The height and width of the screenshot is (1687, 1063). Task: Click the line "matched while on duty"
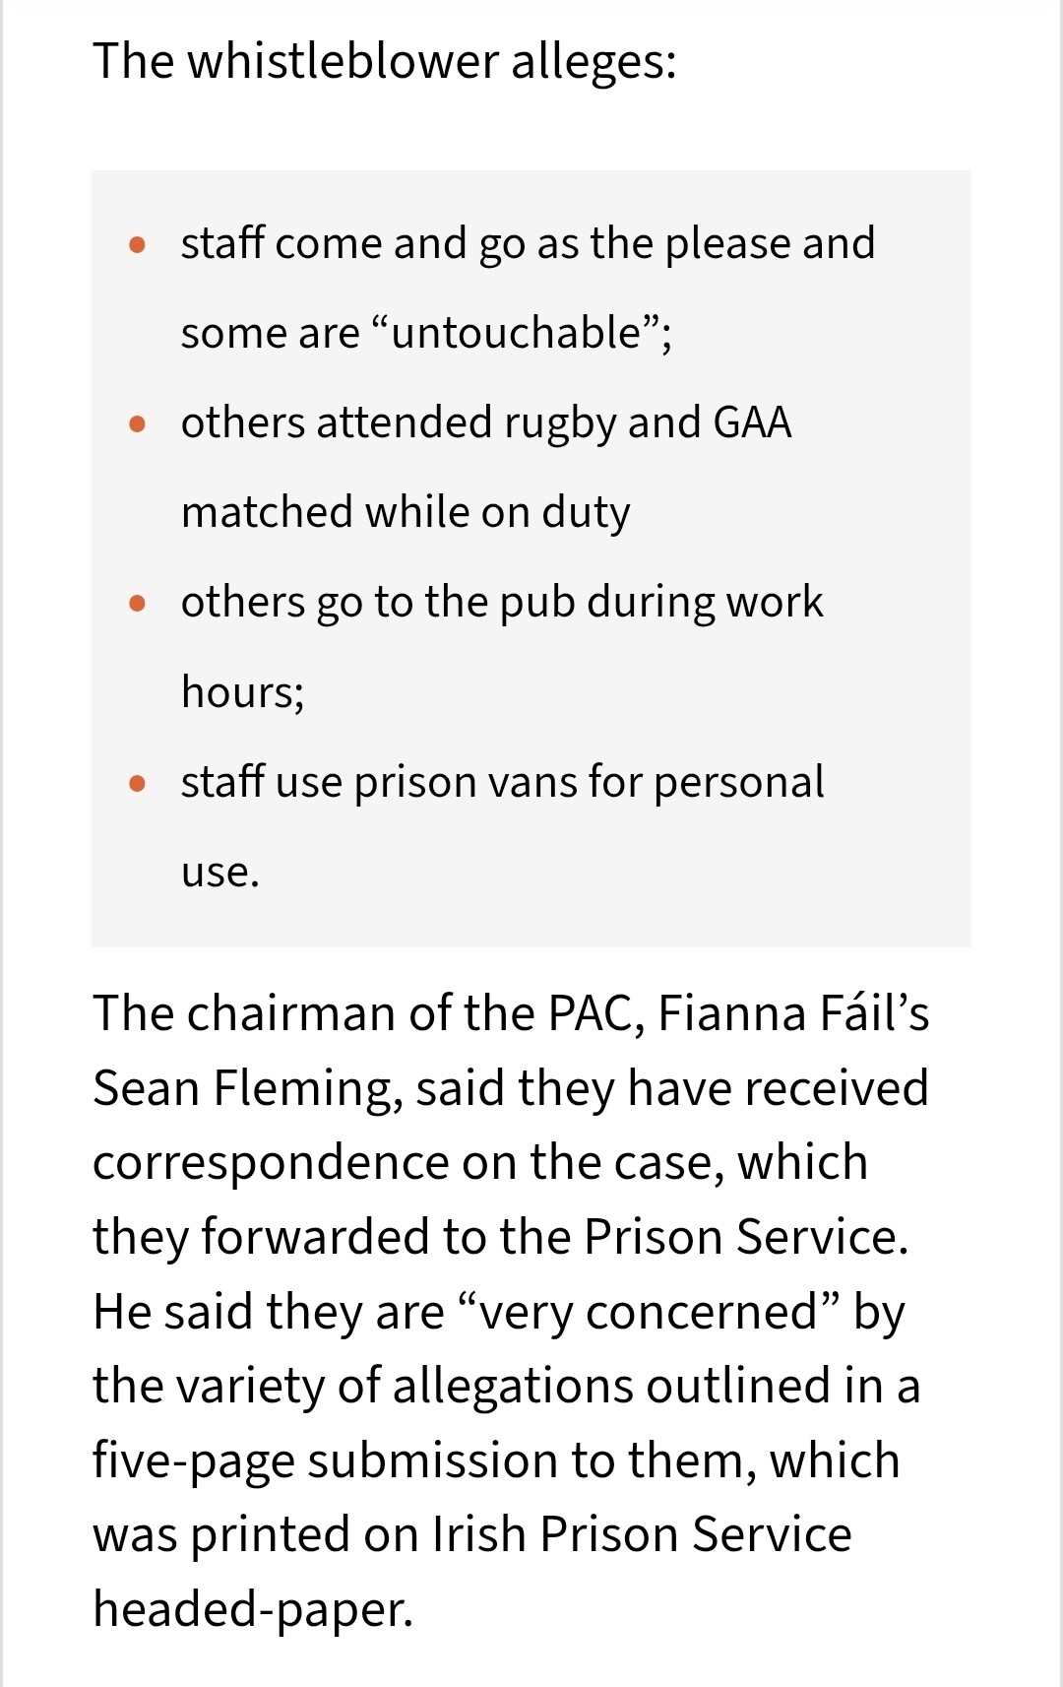(x=406, y=512)
